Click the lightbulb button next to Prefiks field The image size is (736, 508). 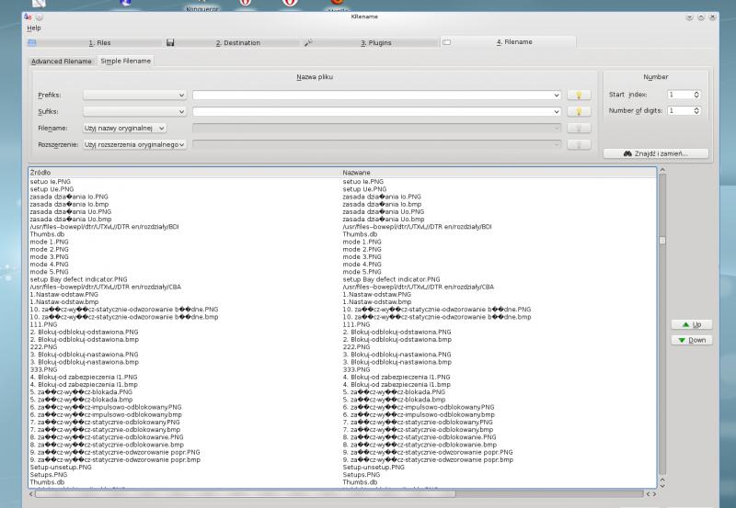[578, 95]
